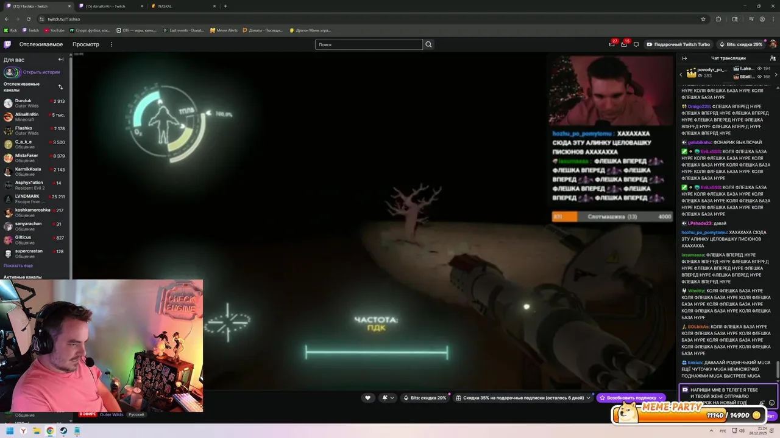Open Twitch header three-dot more menu

point(111,44)
